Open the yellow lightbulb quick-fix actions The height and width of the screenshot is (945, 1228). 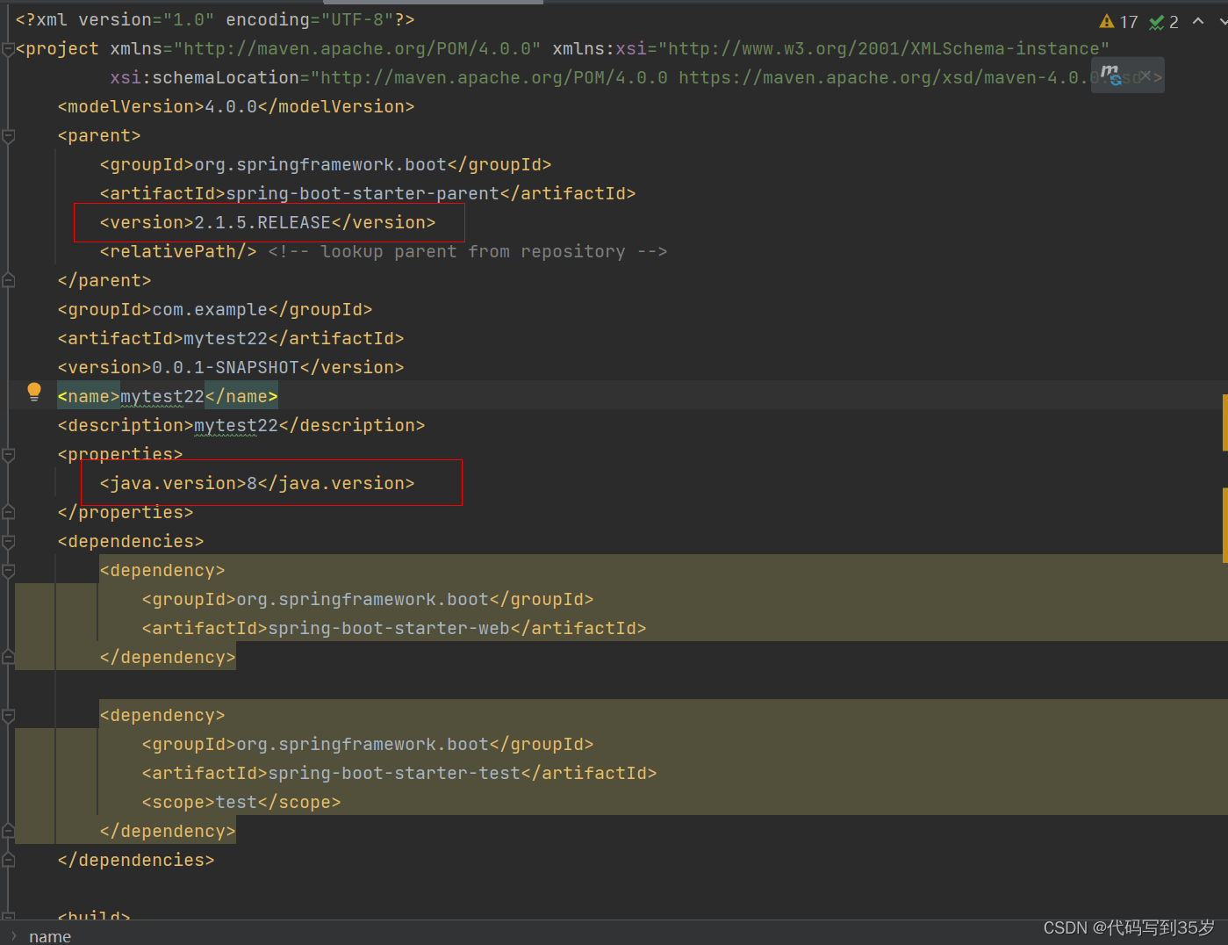(34, 392)
